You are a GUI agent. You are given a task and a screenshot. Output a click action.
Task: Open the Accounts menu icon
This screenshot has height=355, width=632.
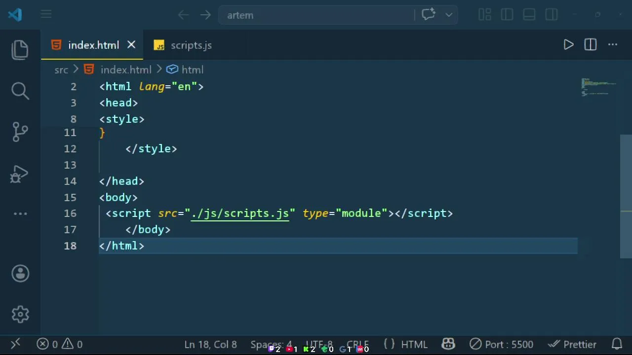pyautogui.click(x=20, y=274)
